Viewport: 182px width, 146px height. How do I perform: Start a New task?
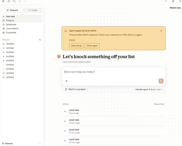click(22, 16)
